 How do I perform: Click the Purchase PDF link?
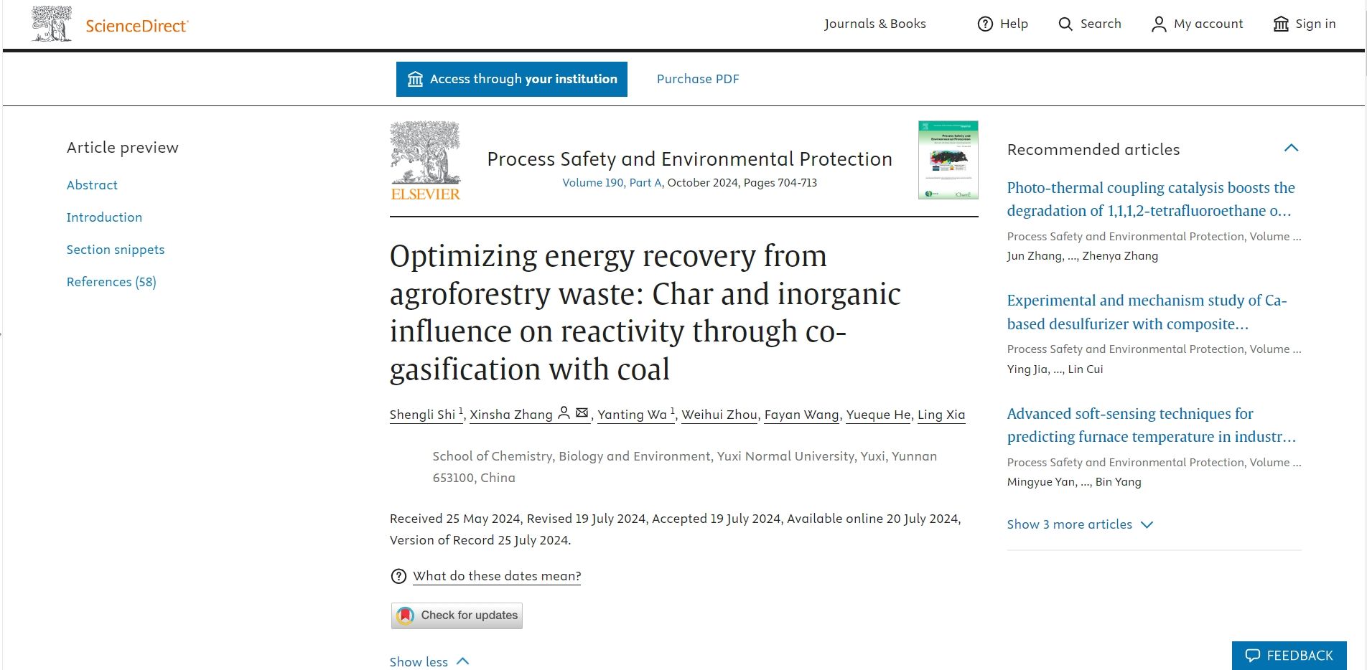[x=697, y=79]
